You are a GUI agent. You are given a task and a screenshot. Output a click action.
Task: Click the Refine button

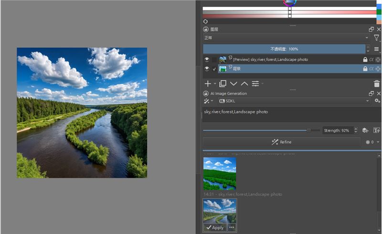pyautogui.click(x=281, y=142)
